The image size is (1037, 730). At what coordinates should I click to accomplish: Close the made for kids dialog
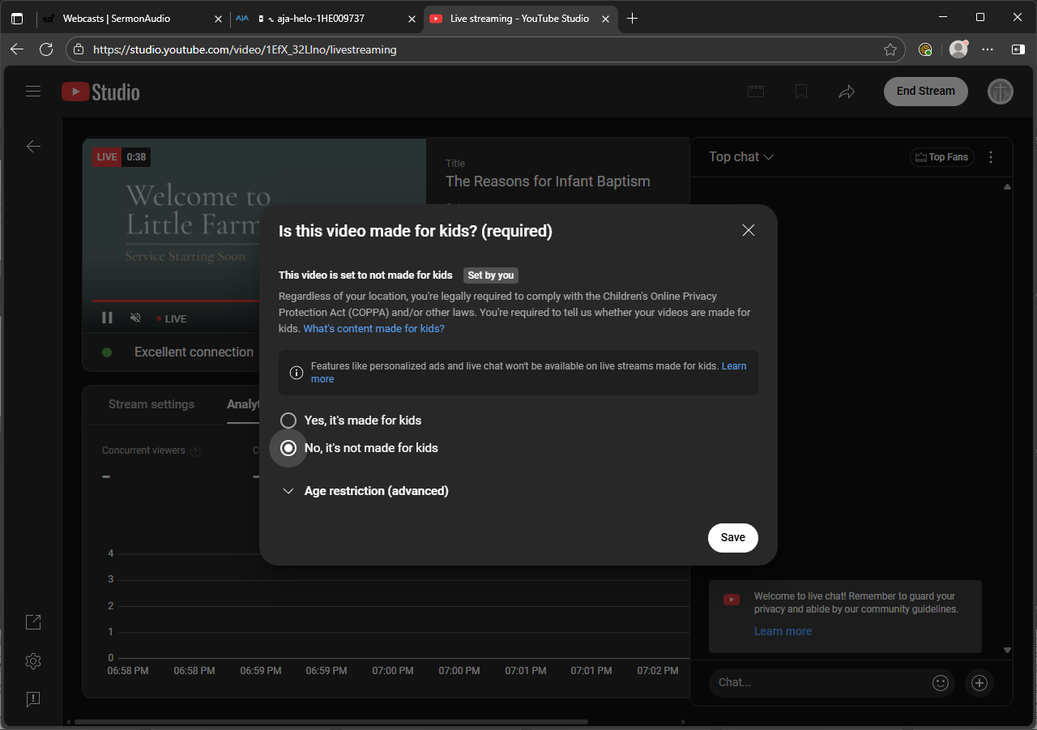click(x=749, y=231)
